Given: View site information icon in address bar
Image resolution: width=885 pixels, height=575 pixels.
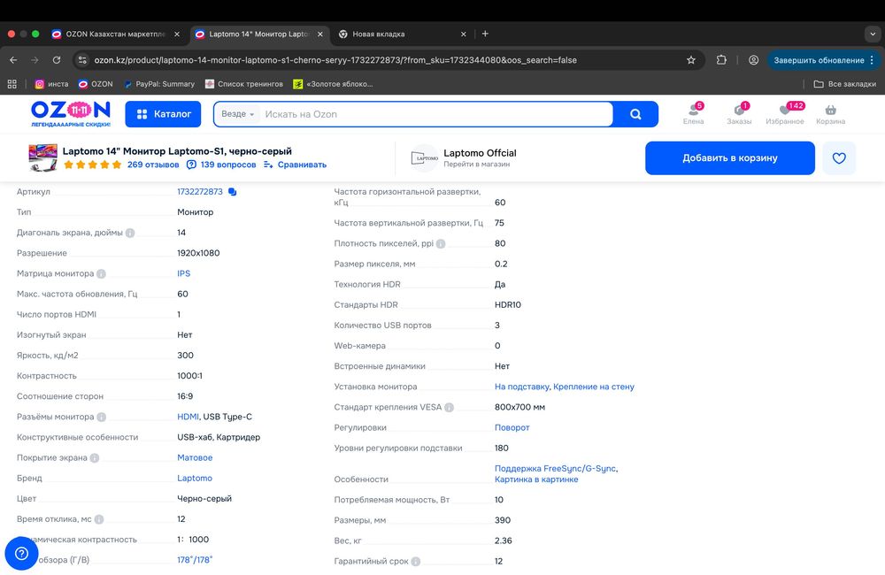Looking at the screenshot, I should (x=82, y=60).
